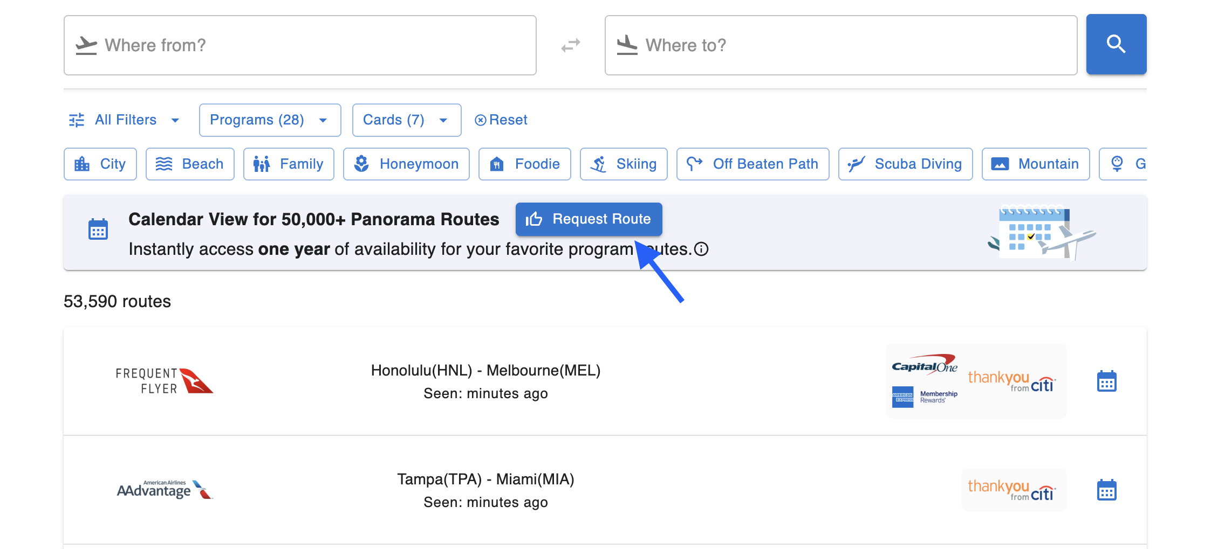Image resolution: width=1211 pixels, height=549 pixels.
Task: Open calendar for Tampa - Miami route
Action: [x=1106, y=490]
